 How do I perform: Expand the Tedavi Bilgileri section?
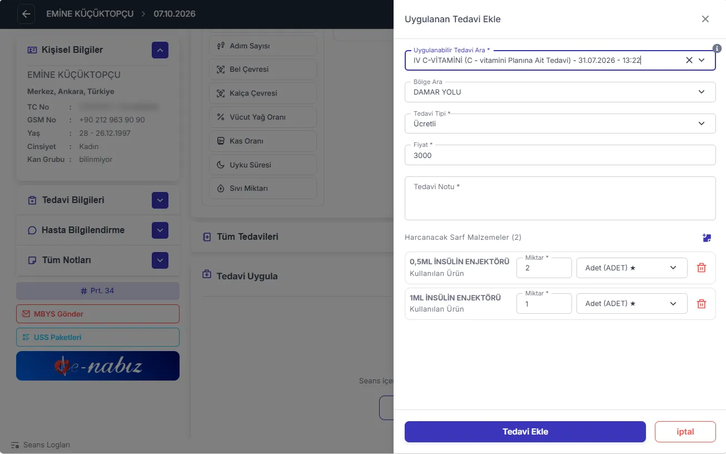160,200
